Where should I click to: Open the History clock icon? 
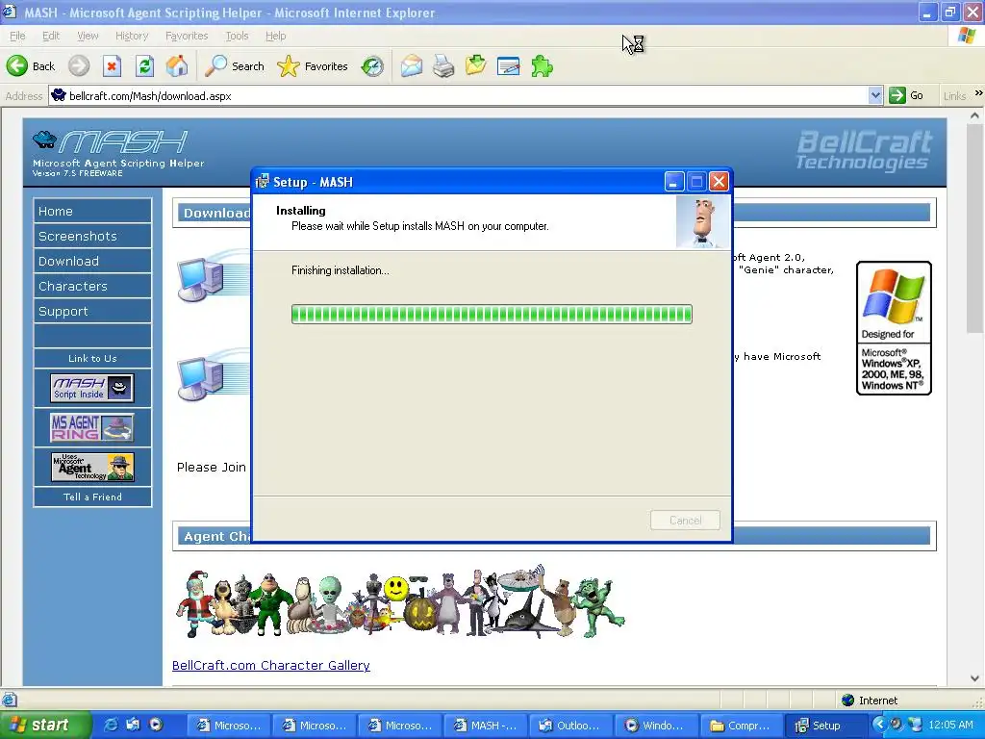pyautogui.click(x=372, y=66)
